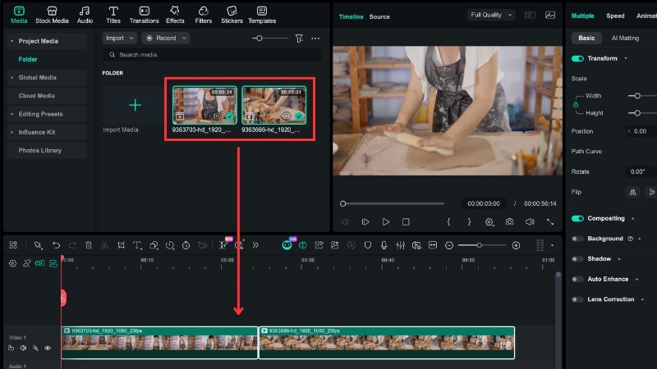Expand the Project Media tree

click(11, 41)
